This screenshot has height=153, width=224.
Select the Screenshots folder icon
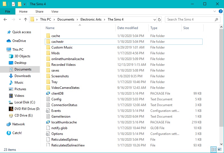tap(48, 76)
